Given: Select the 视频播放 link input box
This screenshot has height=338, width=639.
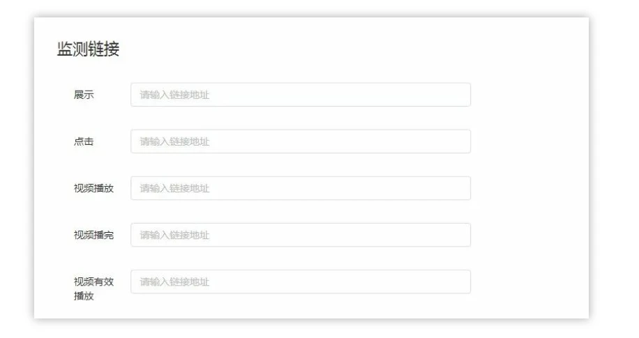Looking at the screenshot, I should point(300,188).
